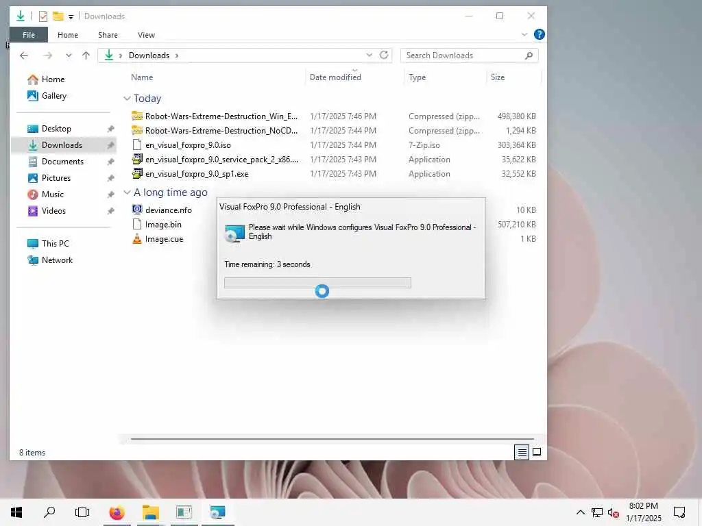Open Task View on taskbar
Viewport: 702px width, 526px height.
pos(82,512)
